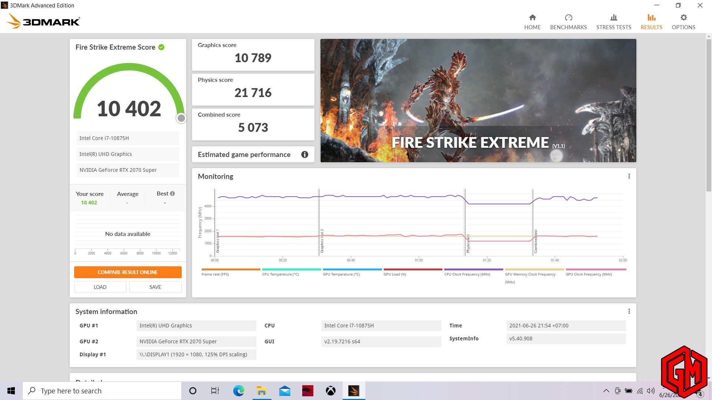Show hidden system tray icons

tap(606, 391)
